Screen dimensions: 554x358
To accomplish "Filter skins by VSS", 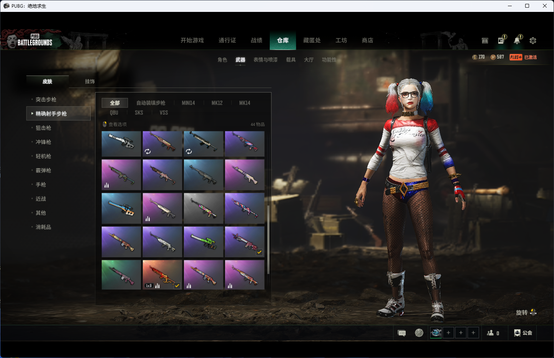I will 164,113.
